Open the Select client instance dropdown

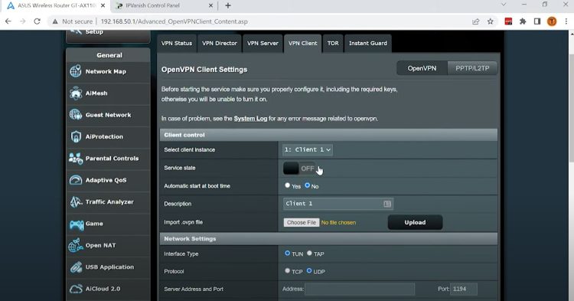click(x=308, y=150)
